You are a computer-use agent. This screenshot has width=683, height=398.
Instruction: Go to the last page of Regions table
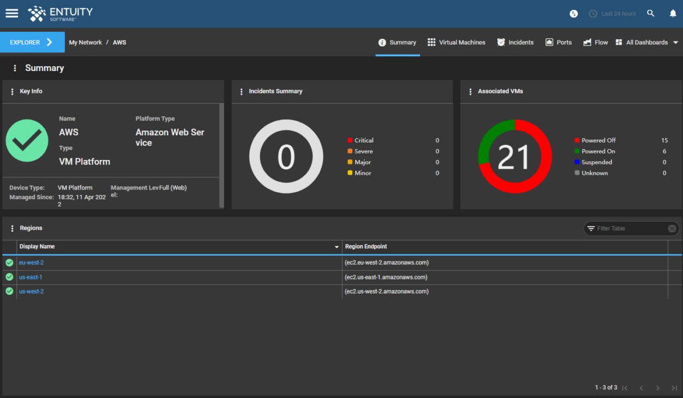674,388
